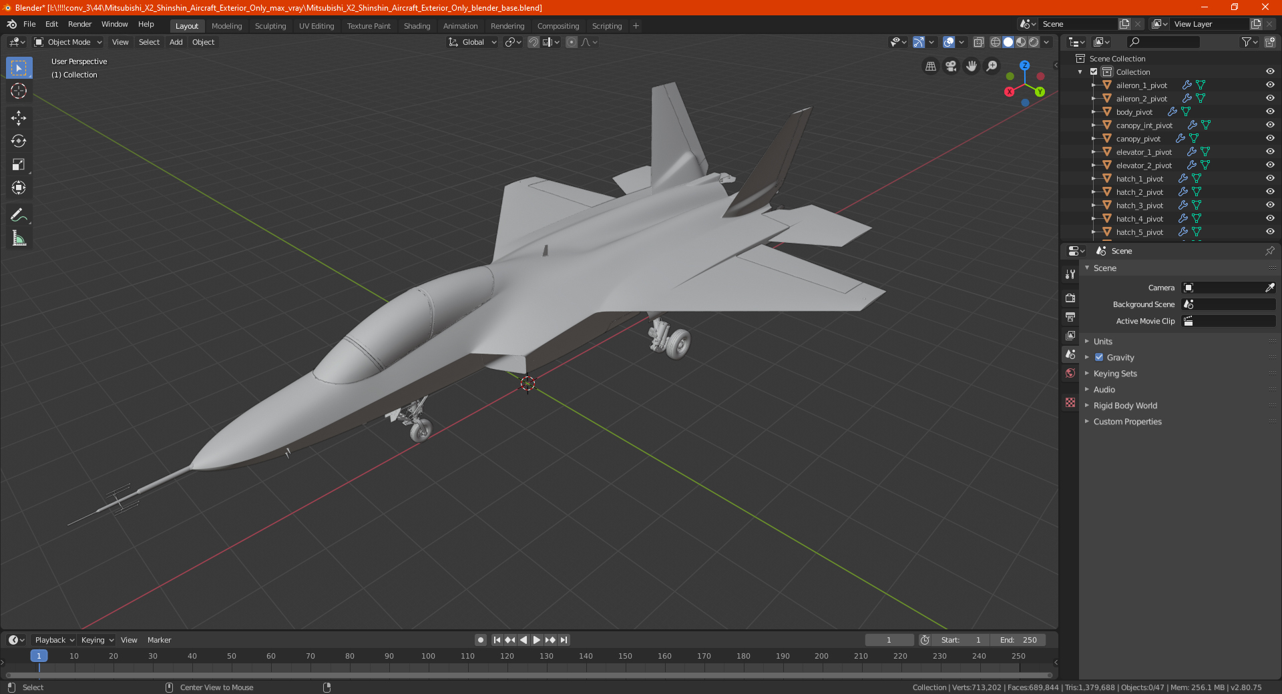Open the World properties tab
The height and width of the screenshot is (694, 1282).
tap(1070, 373)
